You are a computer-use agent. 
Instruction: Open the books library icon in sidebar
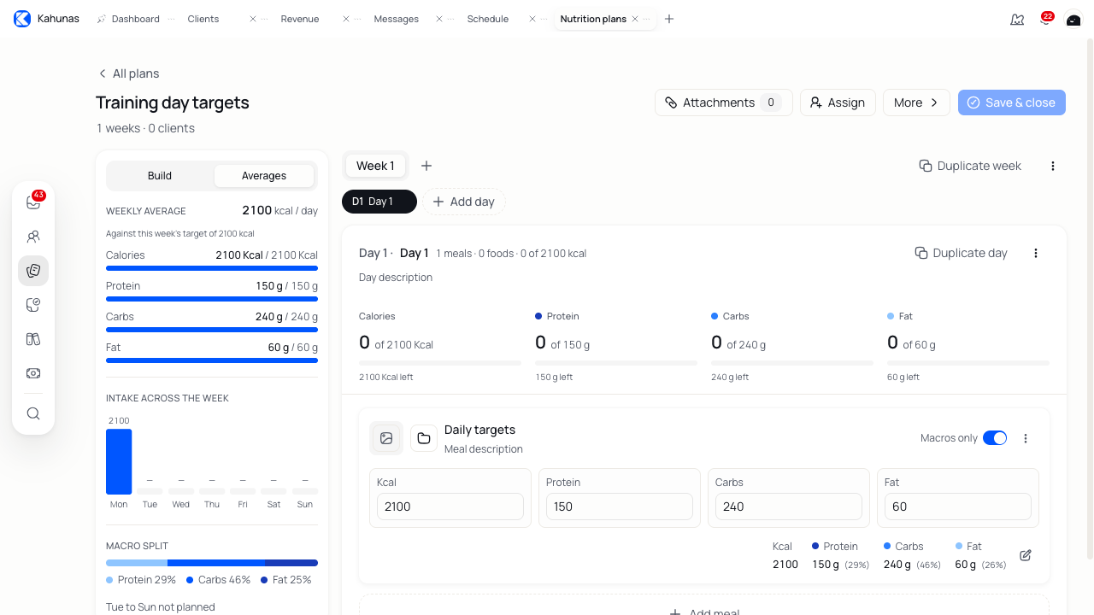point(33,339)
